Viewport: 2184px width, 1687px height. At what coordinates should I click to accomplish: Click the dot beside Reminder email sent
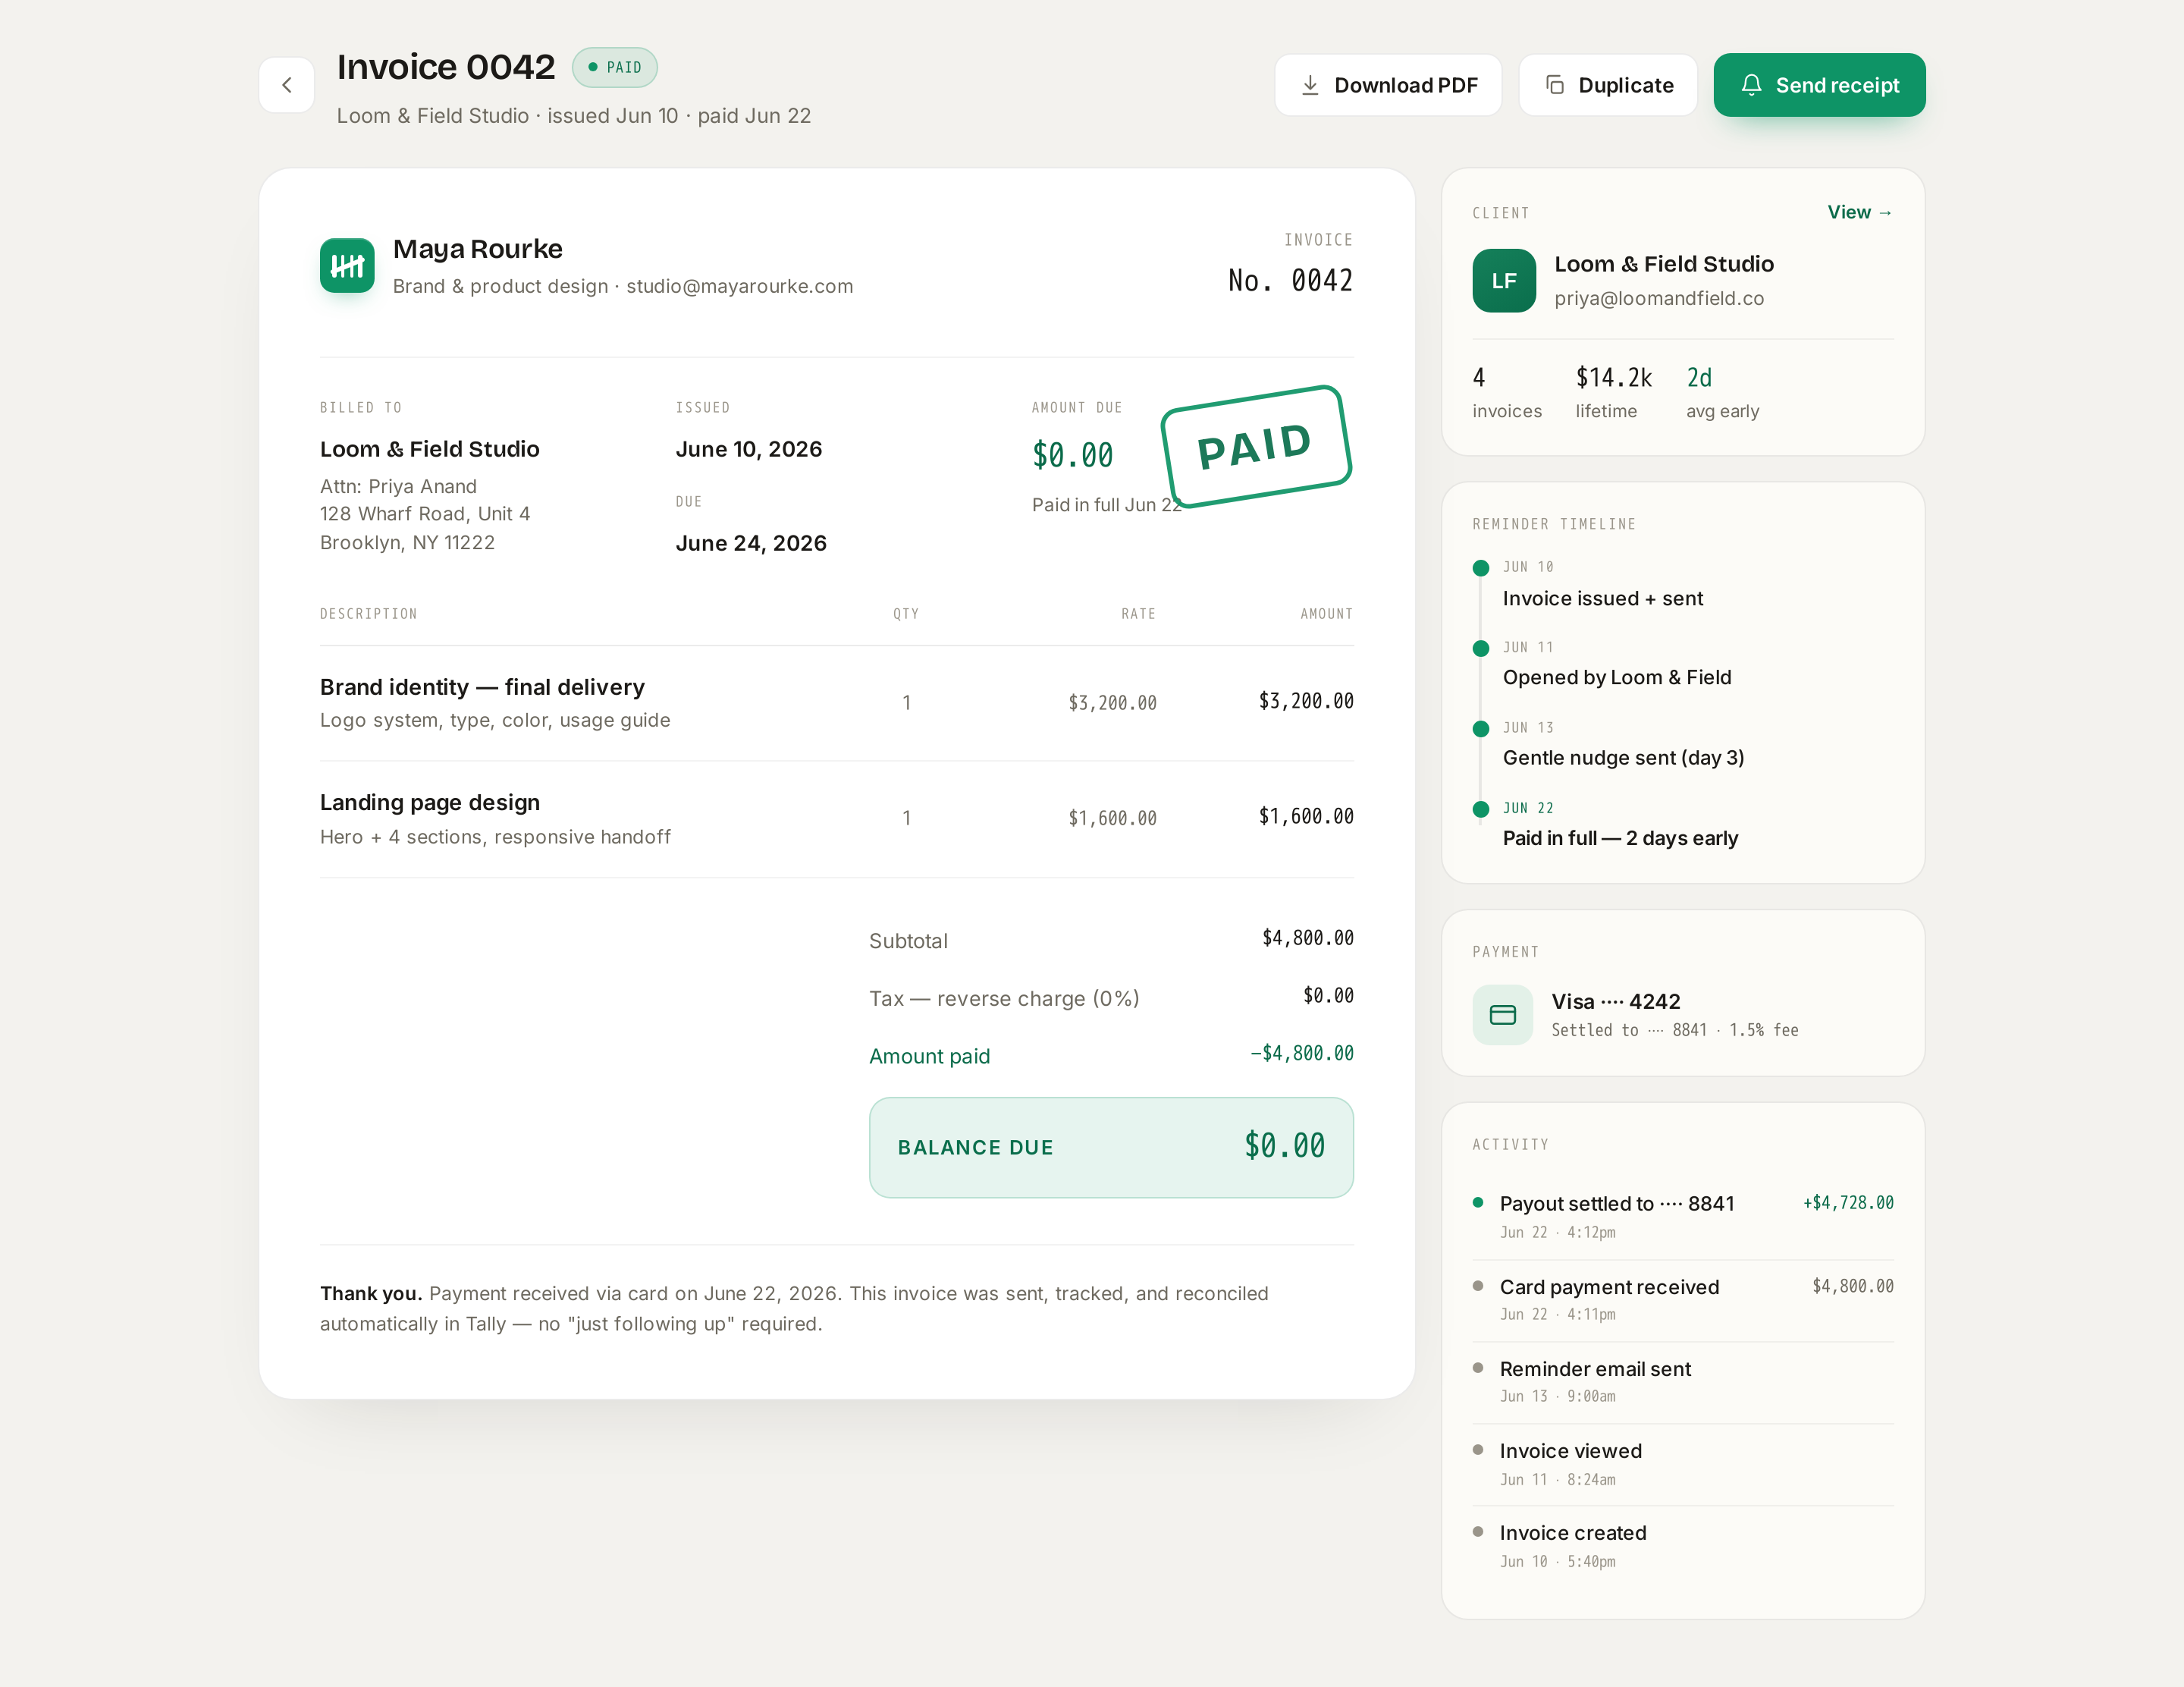tap(1478, 1367)
